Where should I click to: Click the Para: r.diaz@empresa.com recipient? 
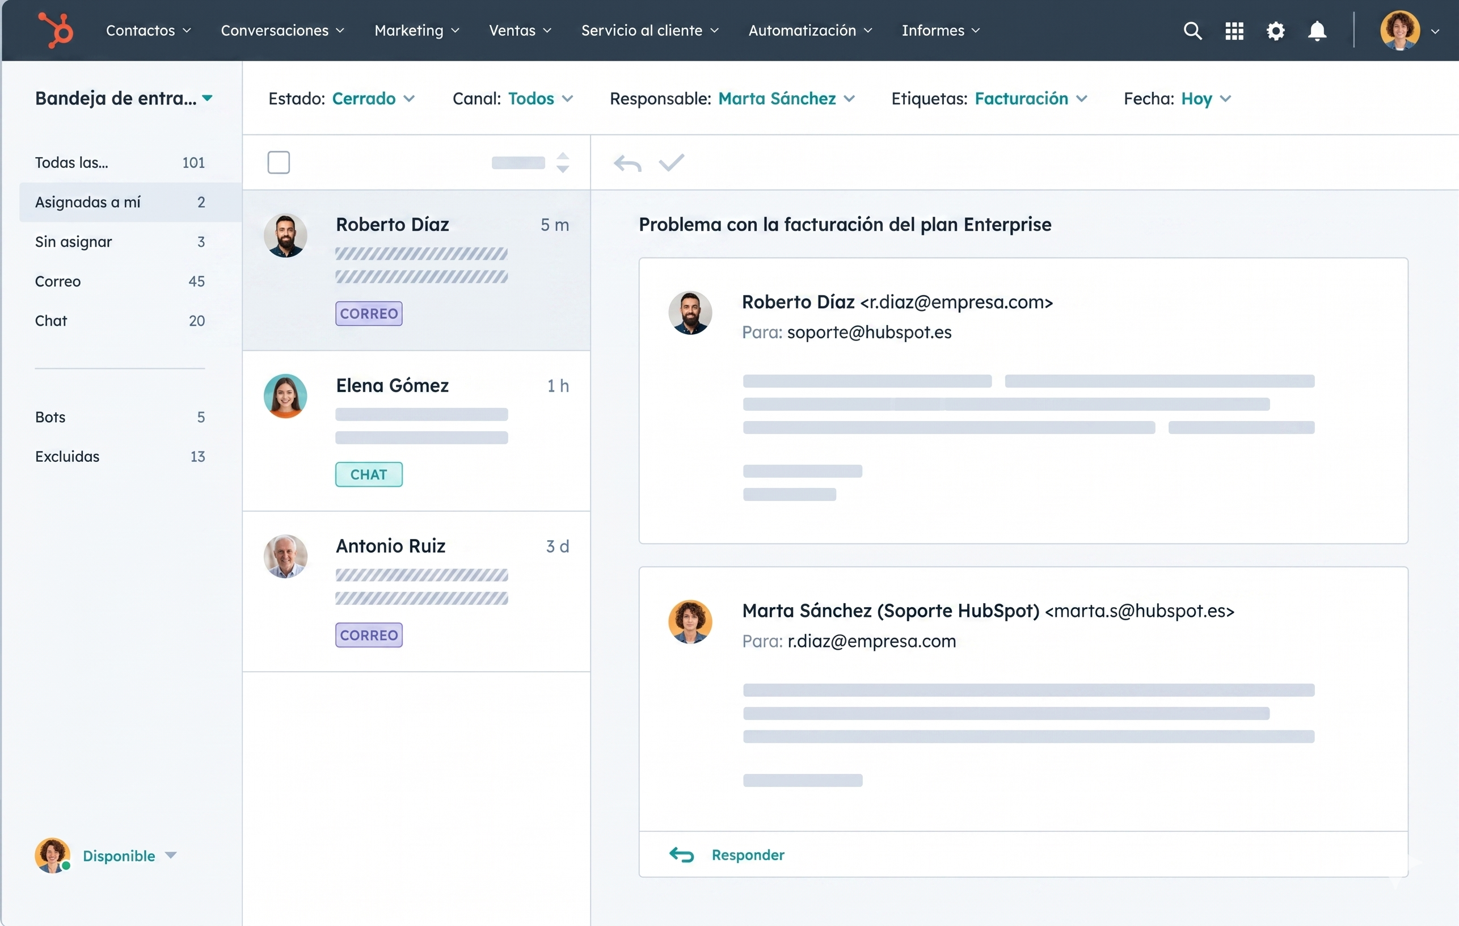click(x=849, y=641)
